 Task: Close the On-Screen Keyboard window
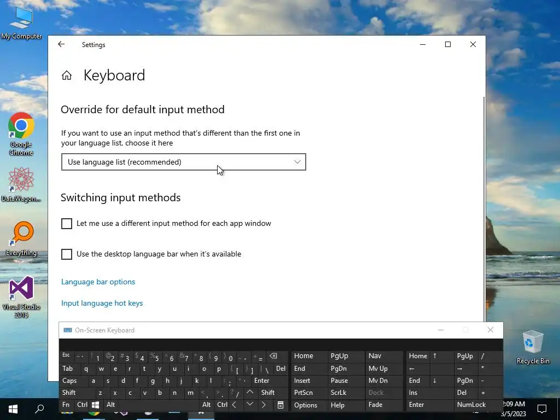491,330
